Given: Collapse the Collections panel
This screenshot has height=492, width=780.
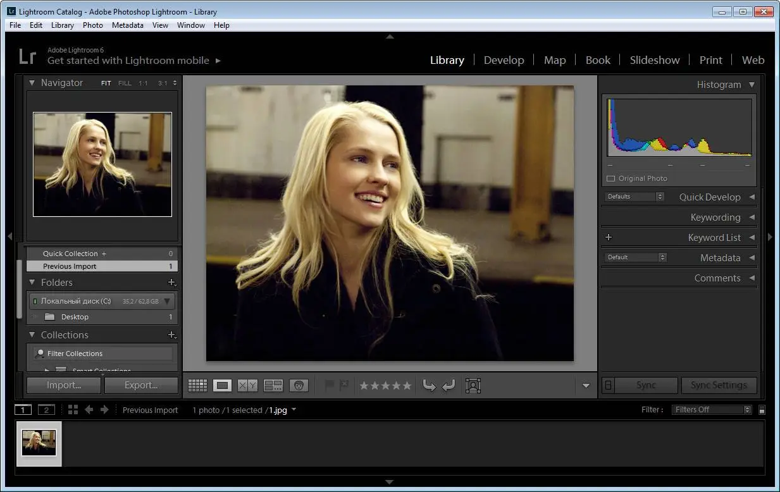Looking at the screenshot, I should [32, 335].
